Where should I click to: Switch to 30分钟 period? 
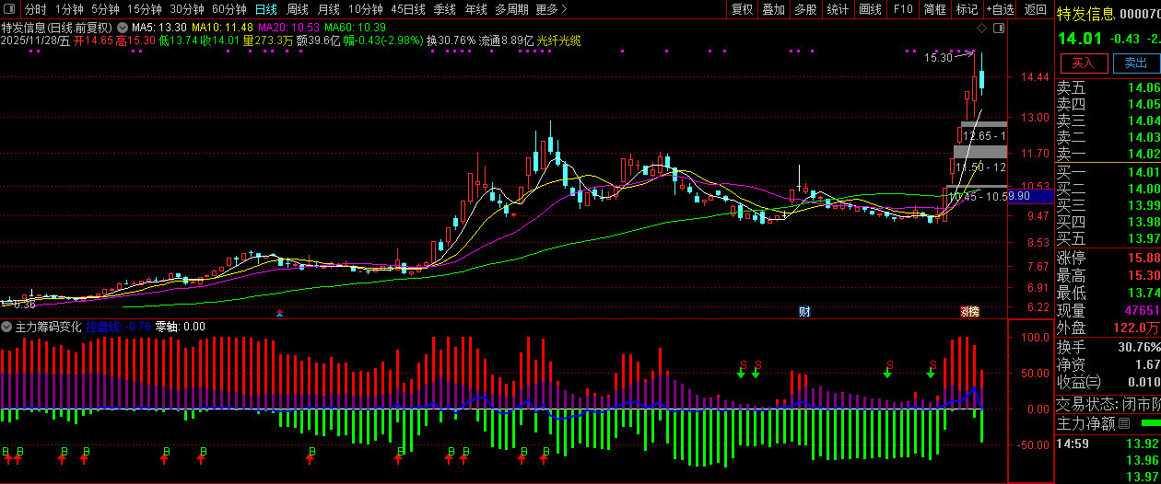[x=187, y=9]
